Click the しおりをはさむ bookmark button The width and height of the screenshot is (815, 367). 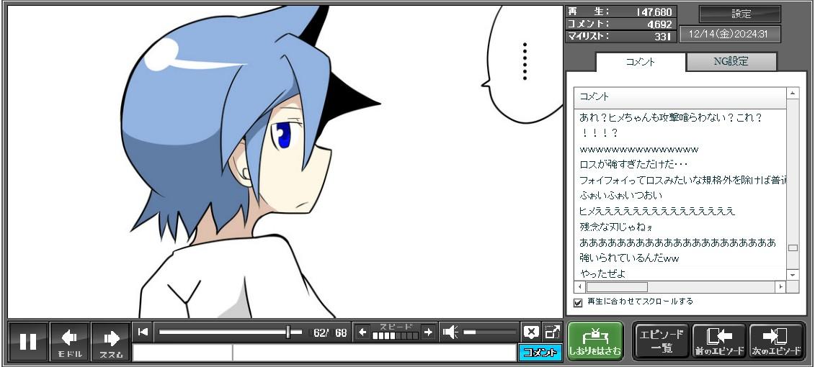coord(595,341)
